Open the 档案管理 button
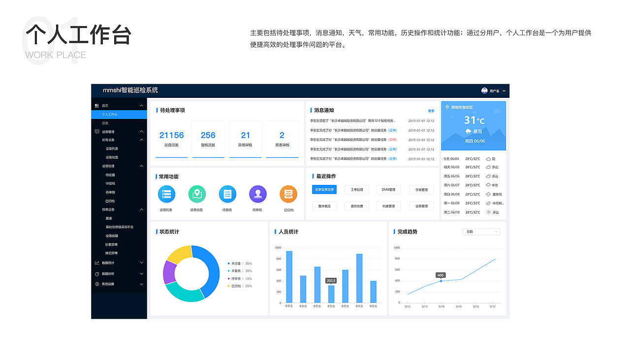The image size is (630, 354). [389, 206]
